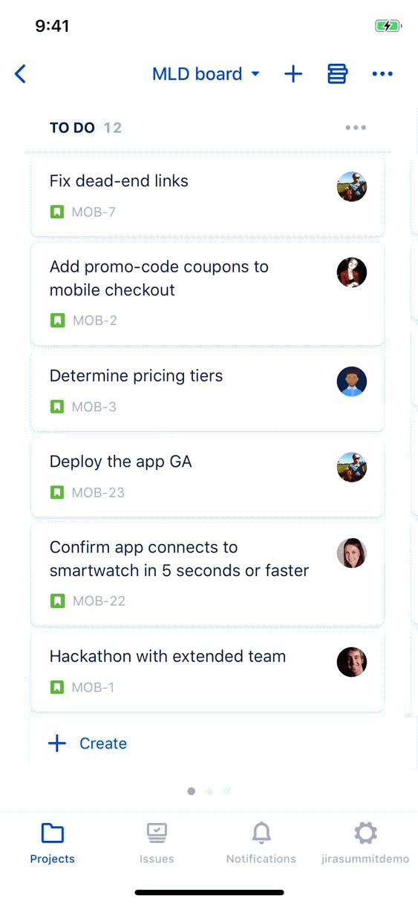Tap story type icon for MOB-2

(x=57, y=321)
